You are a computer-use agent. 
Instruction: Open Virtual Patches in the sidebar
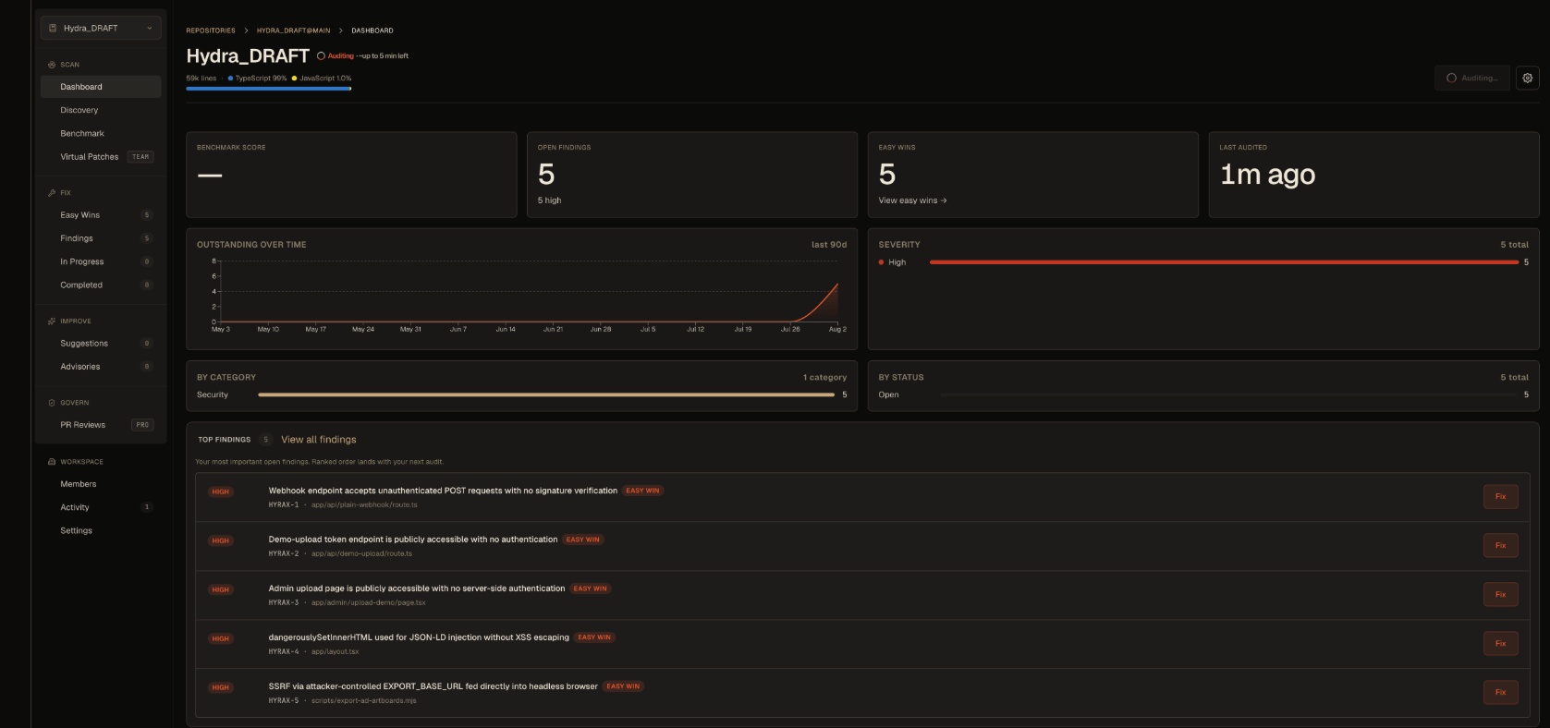pyautogui.click(x=101, y=157)
